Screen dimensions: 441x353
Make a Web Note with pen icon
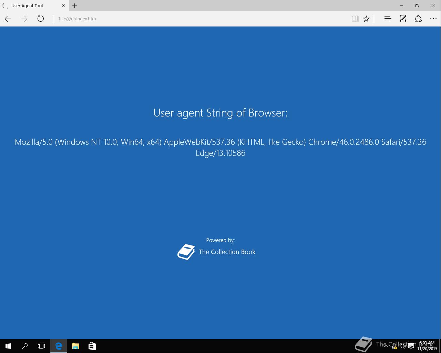tap(403, 19)
